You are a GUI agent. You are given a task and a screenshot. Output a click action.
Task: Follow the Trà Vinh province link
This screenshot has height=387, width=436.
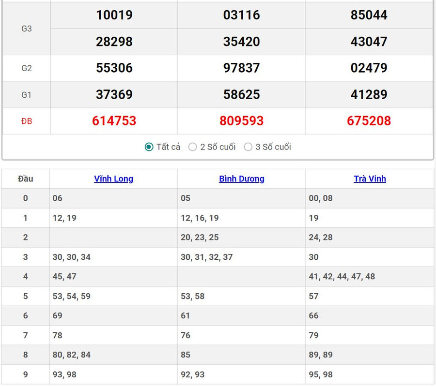[370, 179]
